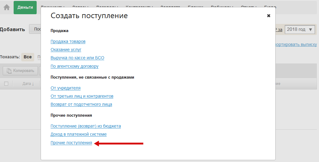Select Доход в платежной системе
This screenshot has width=319, height=162.
[78, 134]
